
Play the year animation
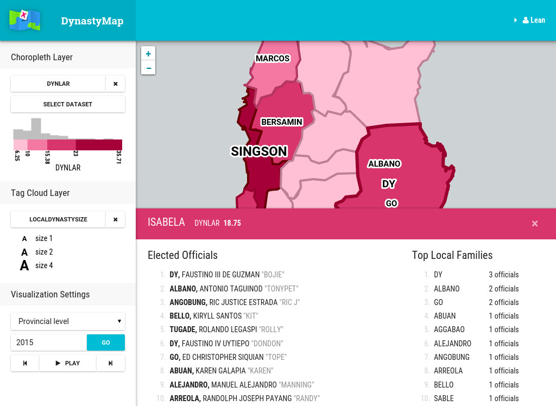pos(68,363)
